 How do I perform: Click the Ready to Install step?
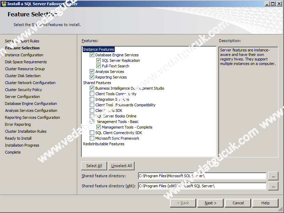18,138
